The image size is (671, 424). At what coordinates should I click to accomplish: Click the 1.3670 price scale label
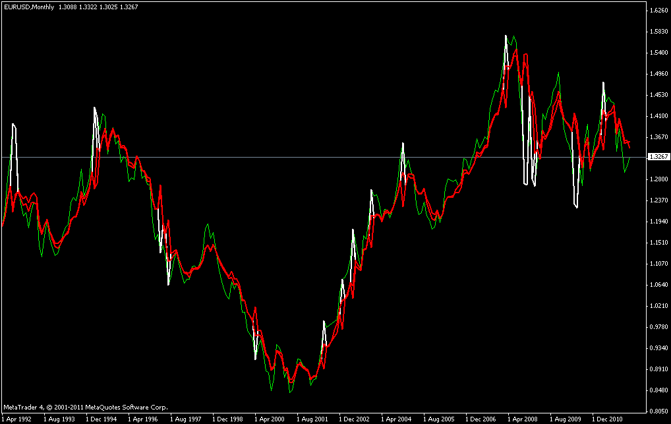pyautogui.click(x=658, y=137)
